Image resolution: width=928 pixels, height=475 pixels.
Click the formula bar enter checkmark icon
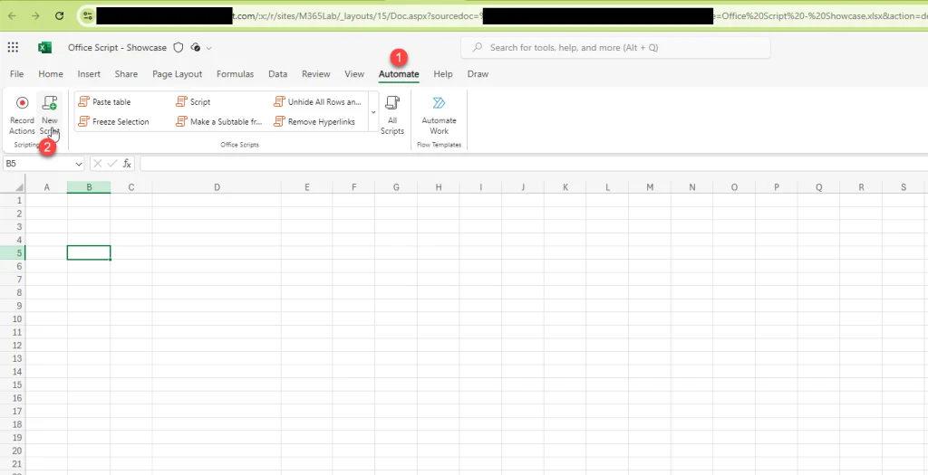112,164
